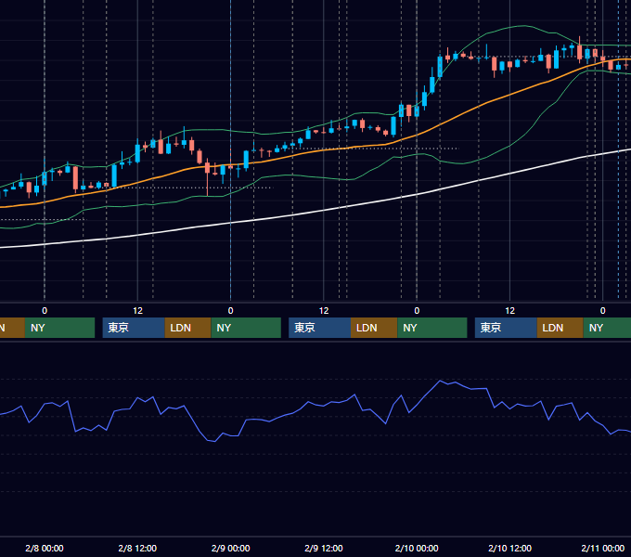The image size is (631, 557).
Task: Click the 2/8 12:00 date label
Action: tap(137, 548)
